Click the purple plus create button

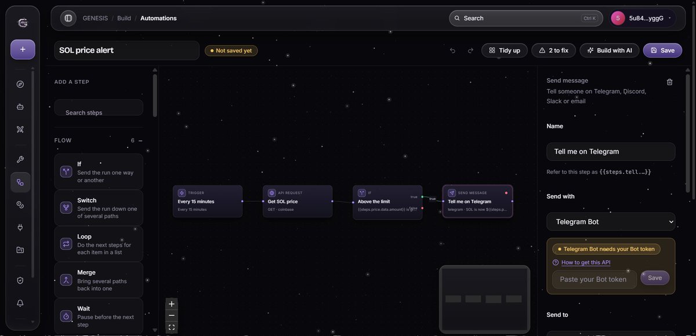[x=23, y=49]
